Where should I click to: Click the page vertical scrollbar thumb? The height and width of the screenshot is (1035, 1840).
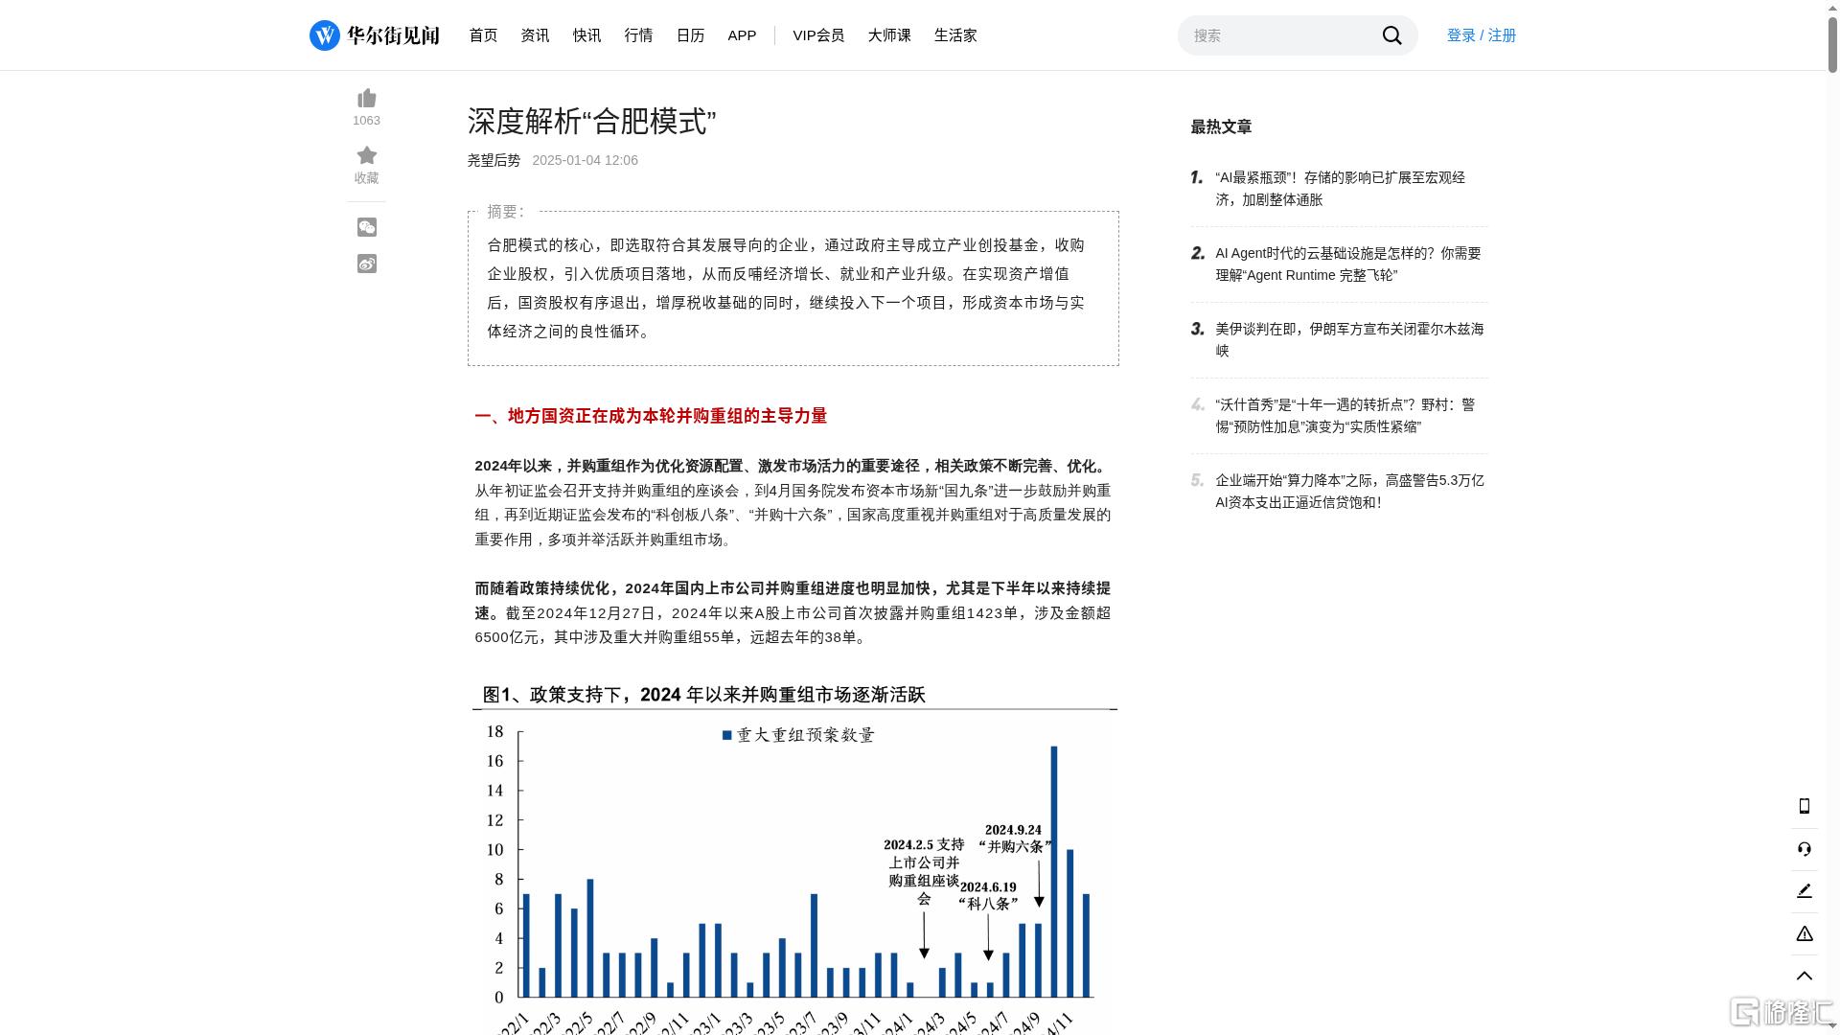tap(1832, 44)
